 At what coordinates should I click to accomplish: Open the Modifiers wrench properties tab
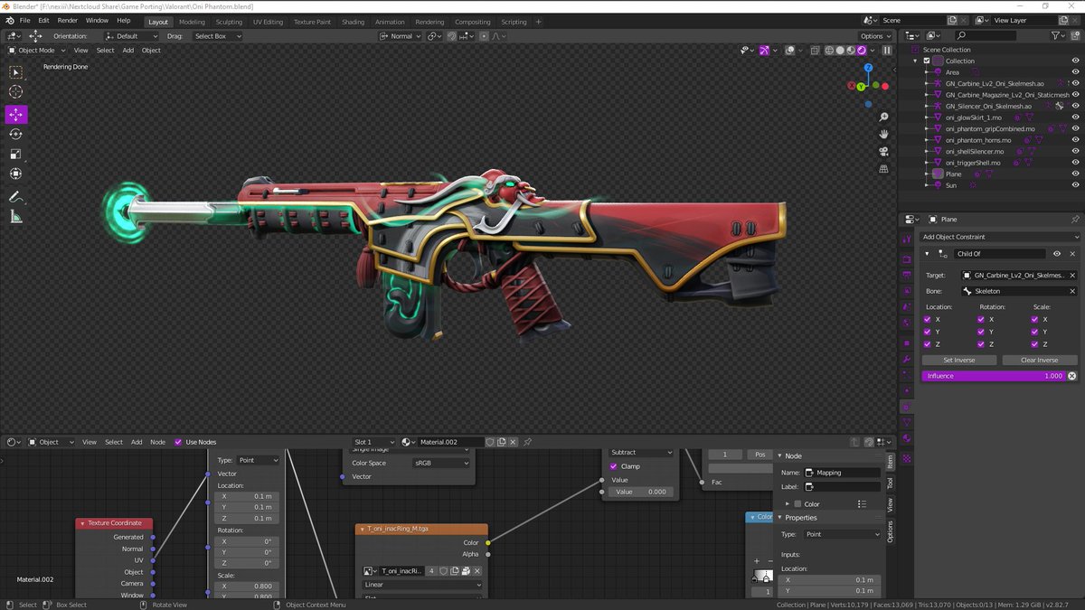(907, 359)
